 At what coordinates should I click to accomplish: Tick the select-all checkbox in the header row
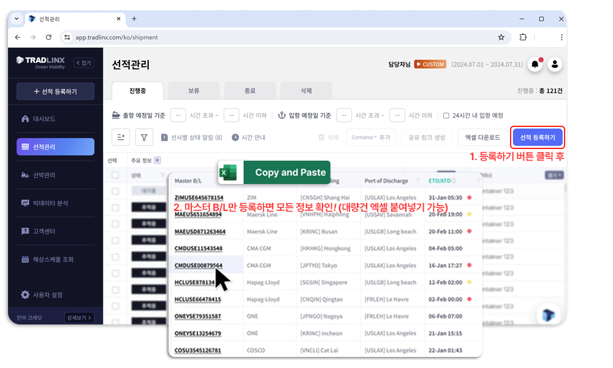click(115, 175)
